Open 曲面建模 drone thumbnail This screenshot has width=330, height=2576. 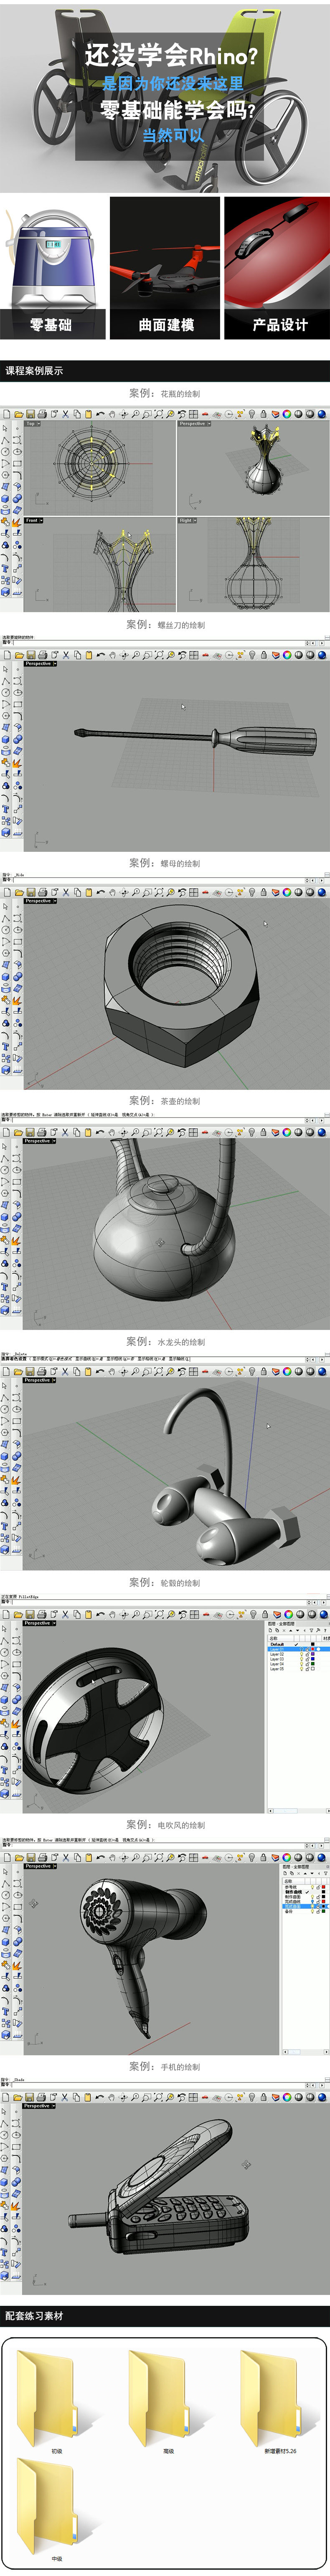(x=164, y=269)
